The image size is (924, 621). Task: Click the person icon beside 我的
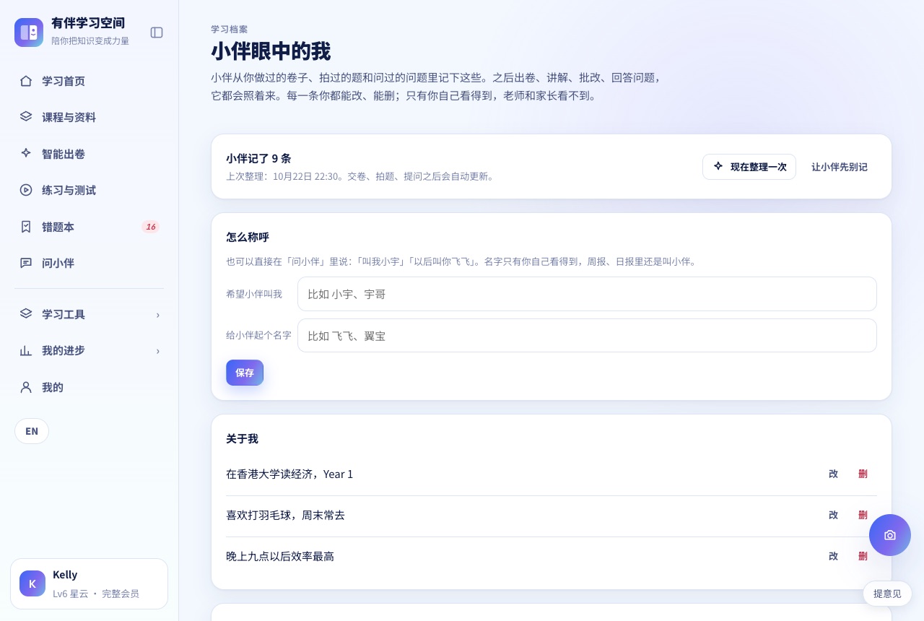tap(26, 387)
